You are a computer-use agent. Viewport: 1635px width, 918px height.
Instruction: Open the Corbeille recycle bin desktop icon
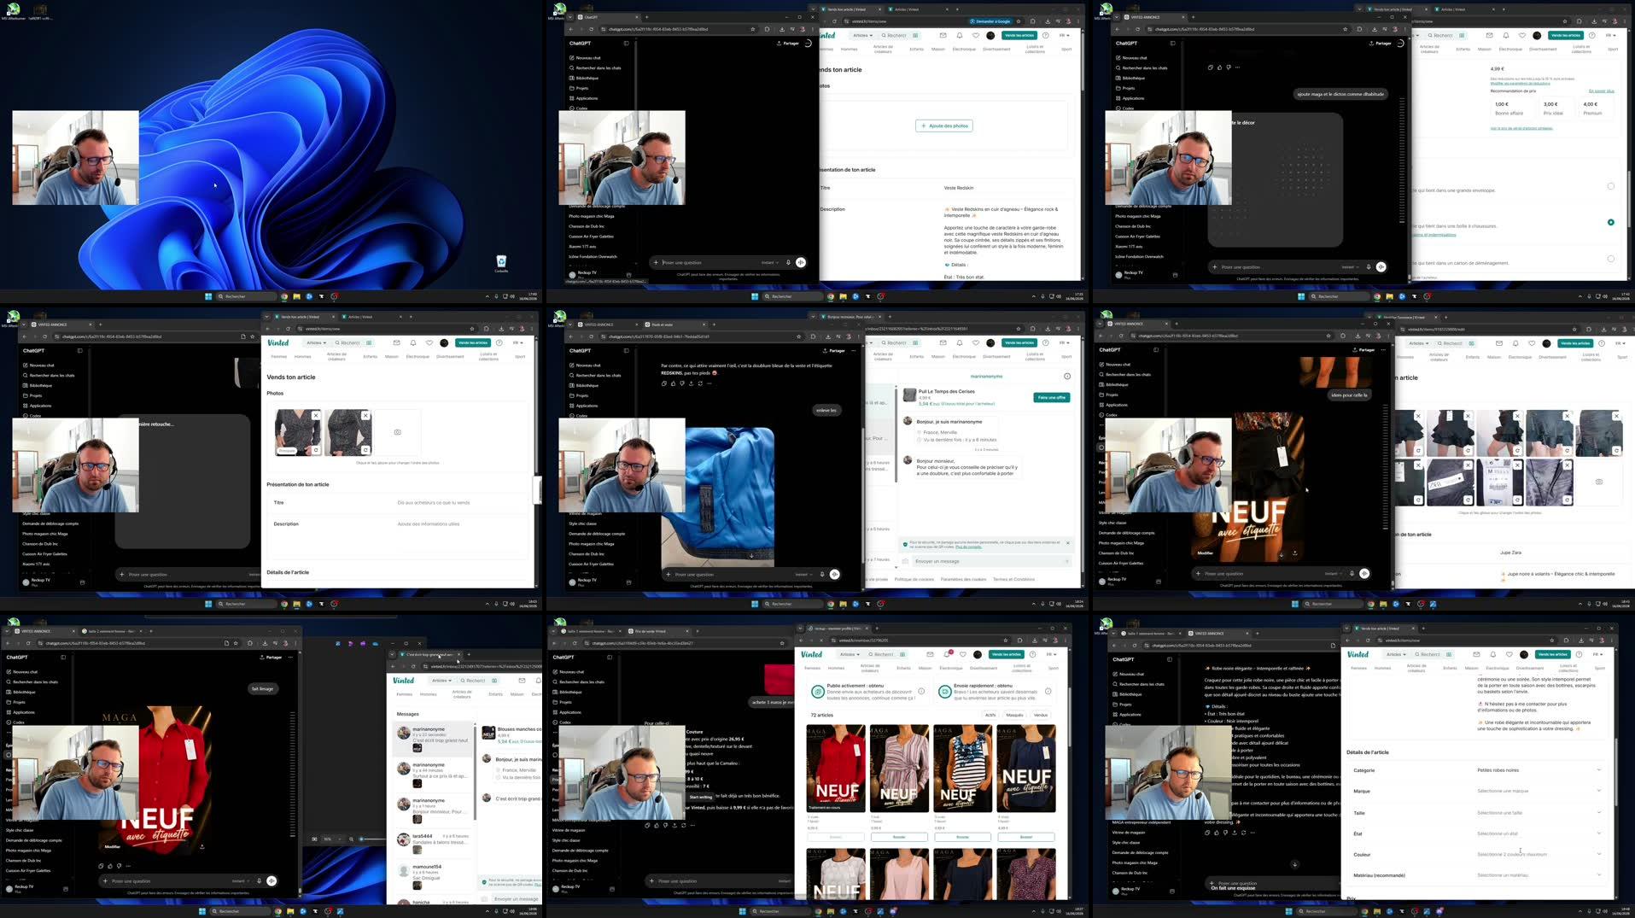(x=501, y=262)
